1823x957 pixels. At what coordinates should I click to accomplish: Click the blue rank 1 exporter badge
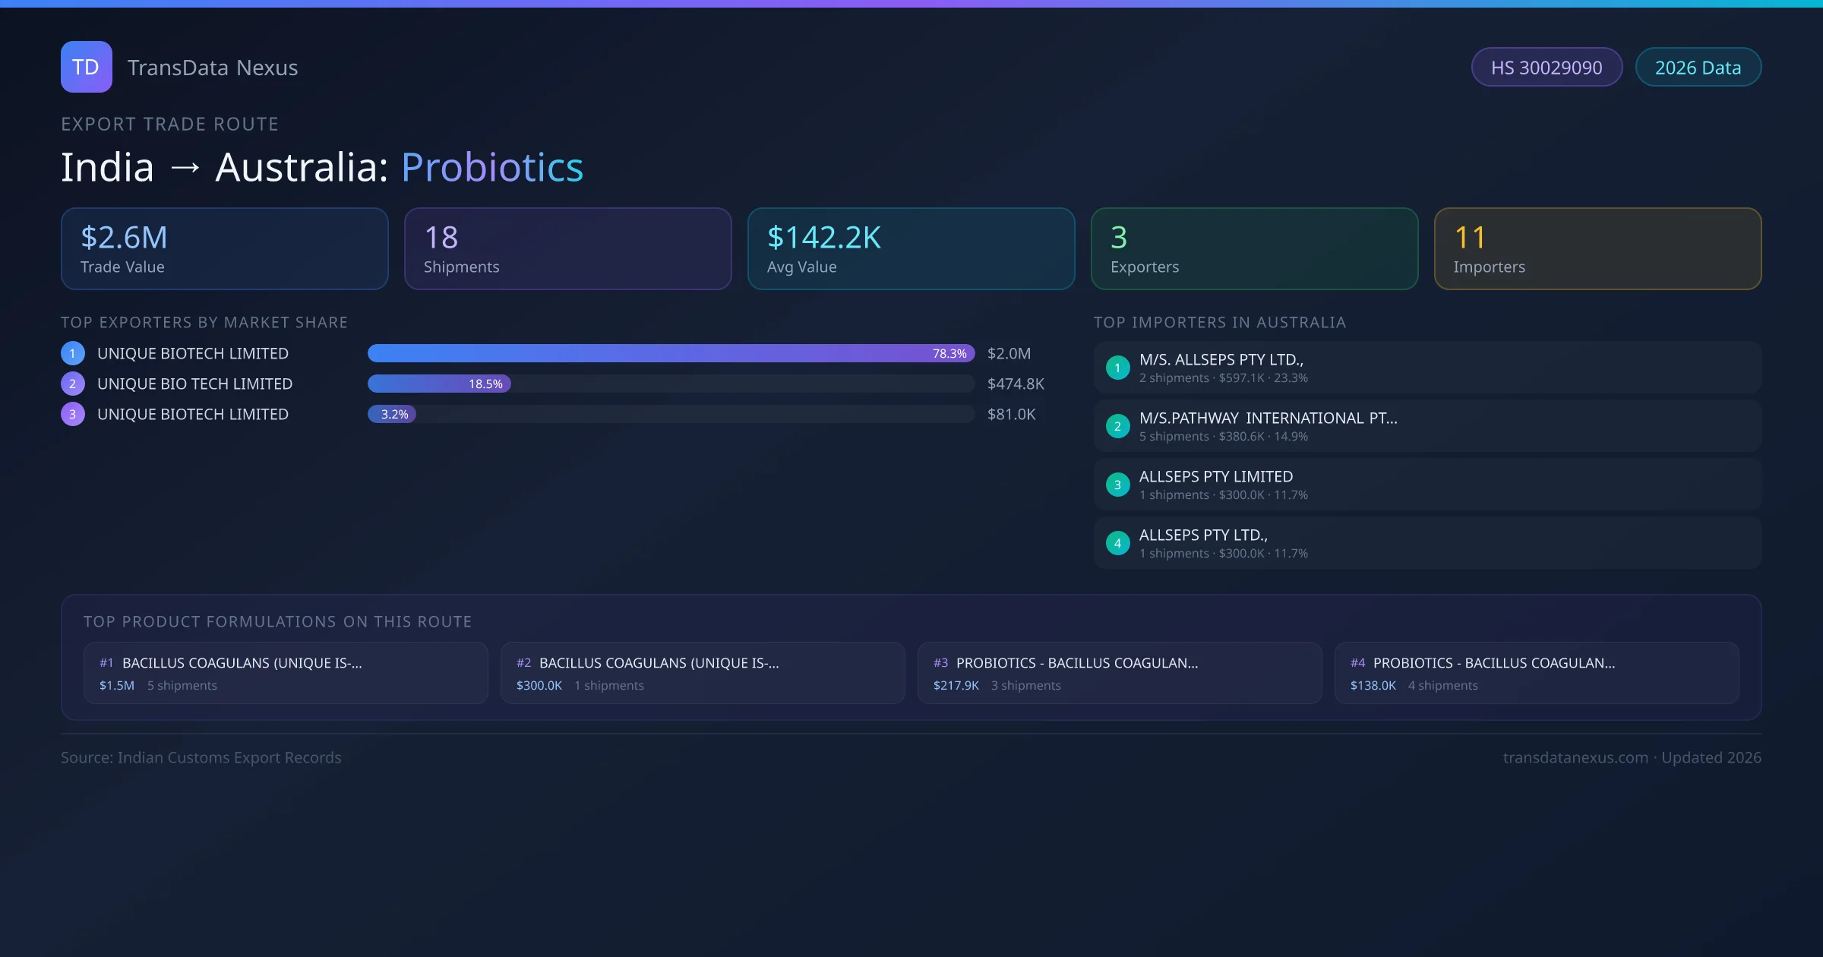[x=73, y=353]
